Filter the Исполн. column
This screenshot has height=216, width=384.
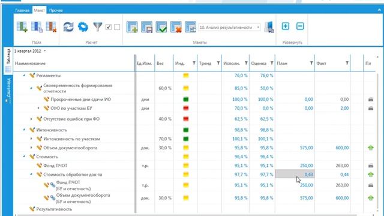246,63
